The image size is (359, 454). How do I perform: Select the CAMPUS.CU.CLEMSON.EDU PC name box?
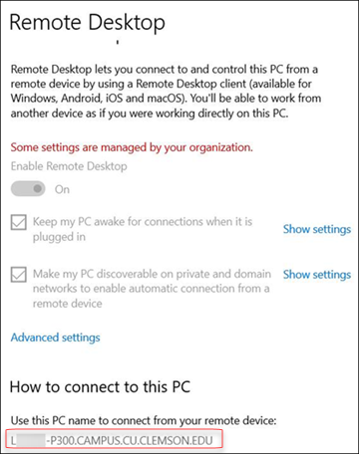114,441
